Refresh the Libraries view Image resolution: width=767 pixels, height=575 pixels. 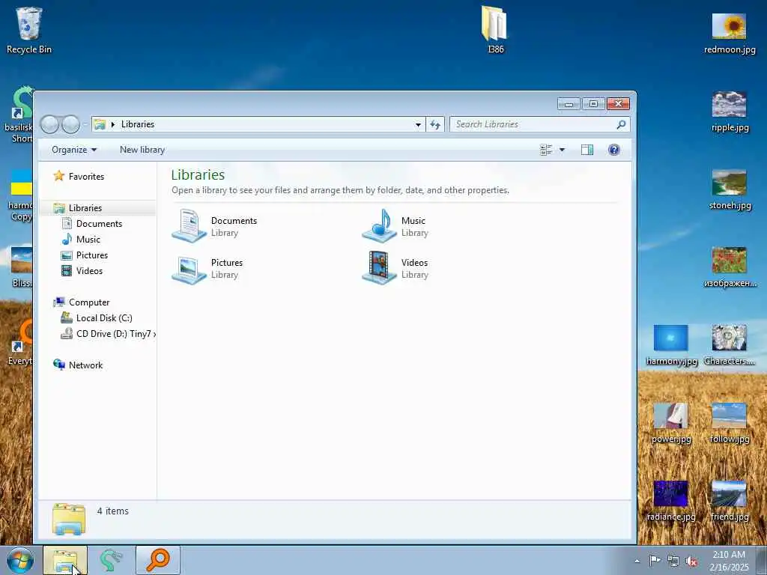[435, 125]
